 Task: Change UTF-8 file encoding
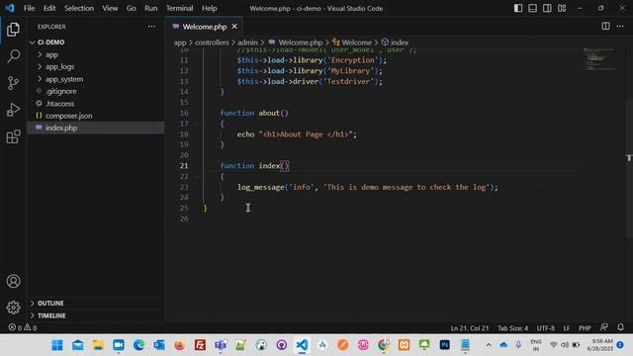tap(546, 328)
